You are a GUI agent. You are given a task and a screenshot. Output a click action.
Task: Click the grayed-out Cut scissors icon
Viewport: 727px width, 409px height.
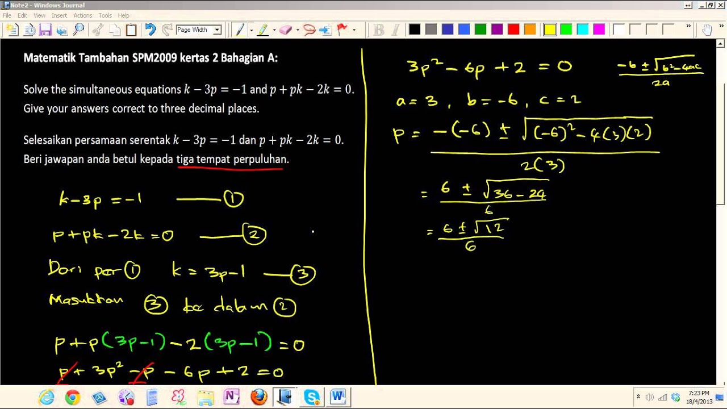click(98, 30)
